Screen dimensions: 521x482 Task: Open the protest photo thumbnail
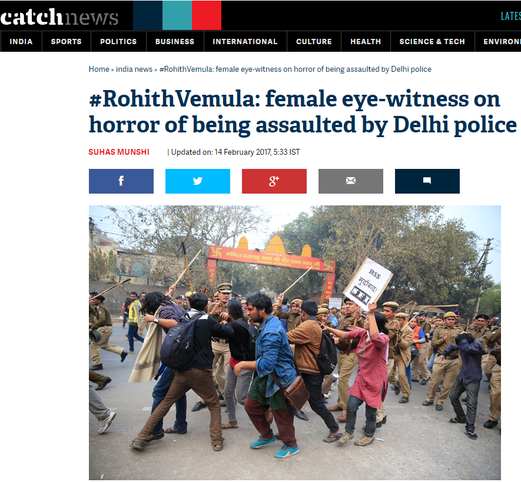pyautogui.click(x=295, y=343)
